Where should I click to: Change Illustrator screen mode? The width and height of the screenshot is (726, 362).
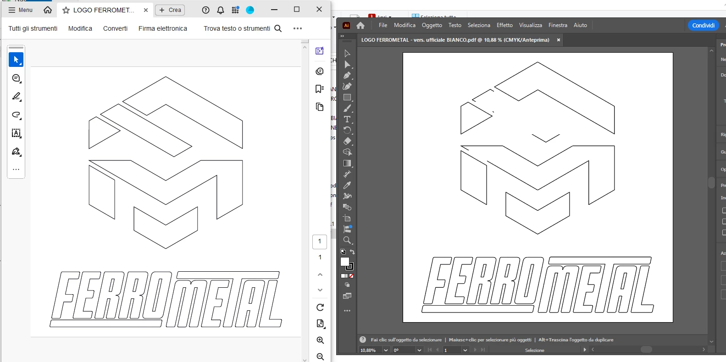[347, 296]
